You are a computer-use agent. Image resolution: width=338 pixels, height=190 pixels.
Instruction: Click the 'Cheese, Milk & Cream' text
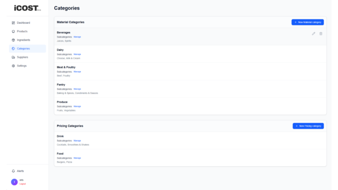(x=68, y=58)
